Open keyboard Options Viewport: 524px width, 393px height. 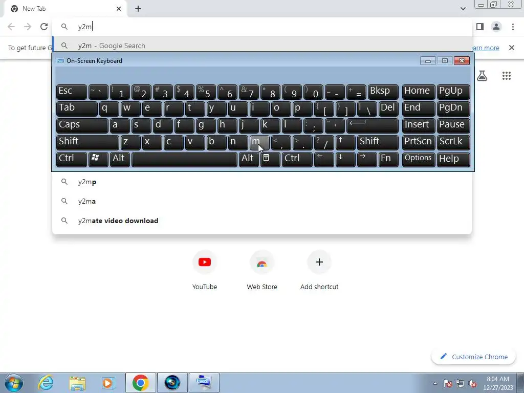pos(419,160)
